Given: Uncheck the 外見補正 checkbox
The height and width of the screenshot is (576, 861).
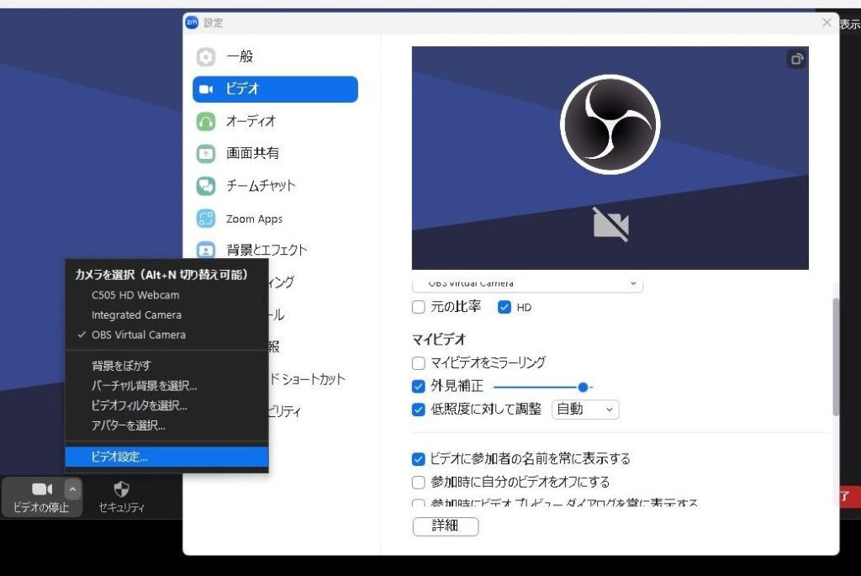Looking at the screenshot, I should tap(419, 387).
